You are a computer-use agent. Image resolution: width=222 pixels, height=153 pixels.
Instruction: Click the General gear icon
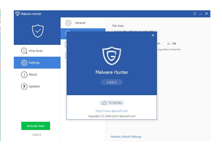click(x=68, y=23)
